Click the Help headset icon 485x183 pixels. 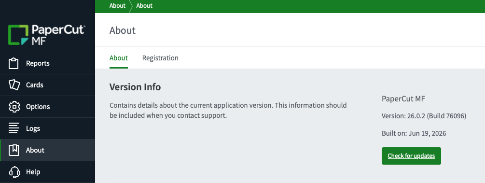pos(14,172)
